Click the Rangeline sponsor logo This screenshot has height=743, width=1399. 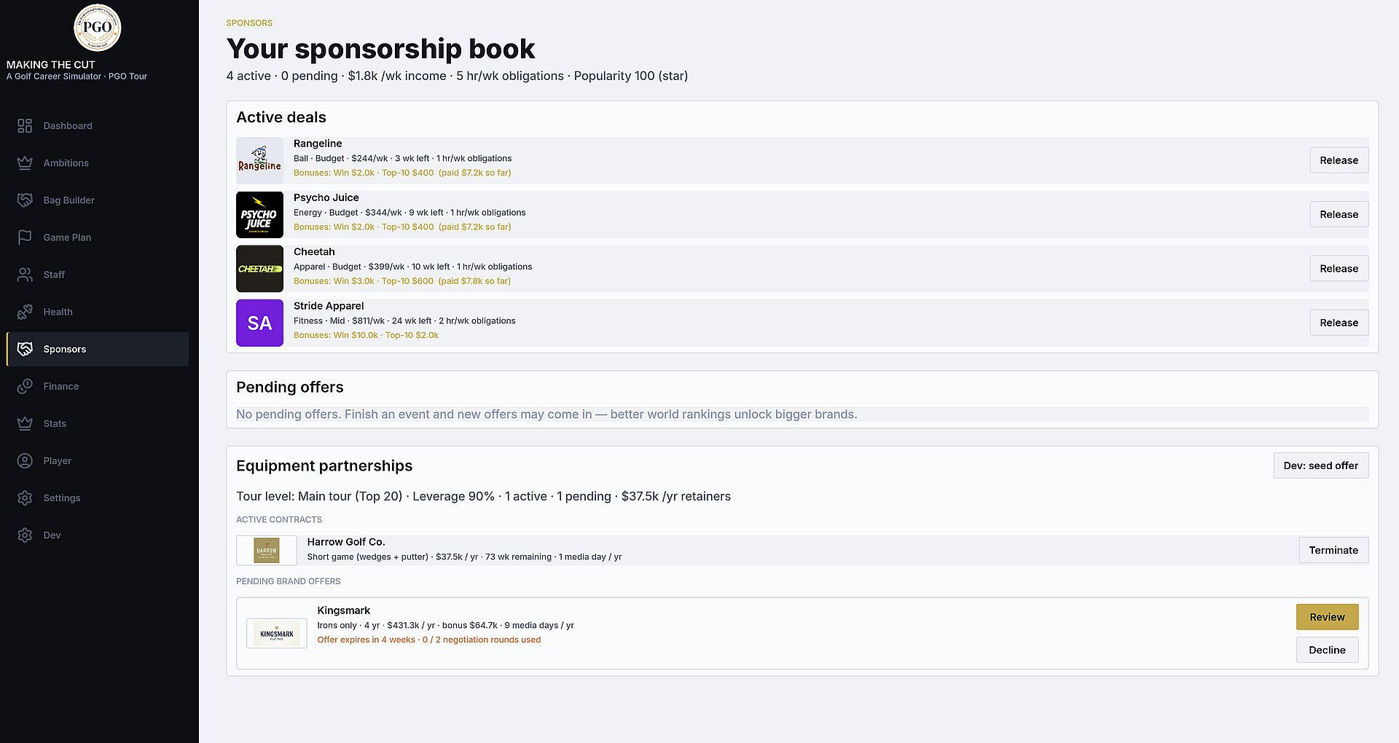[259, 160]
